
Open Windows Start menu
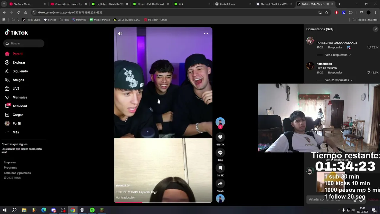pyautogui.click(x=4, y=210)
